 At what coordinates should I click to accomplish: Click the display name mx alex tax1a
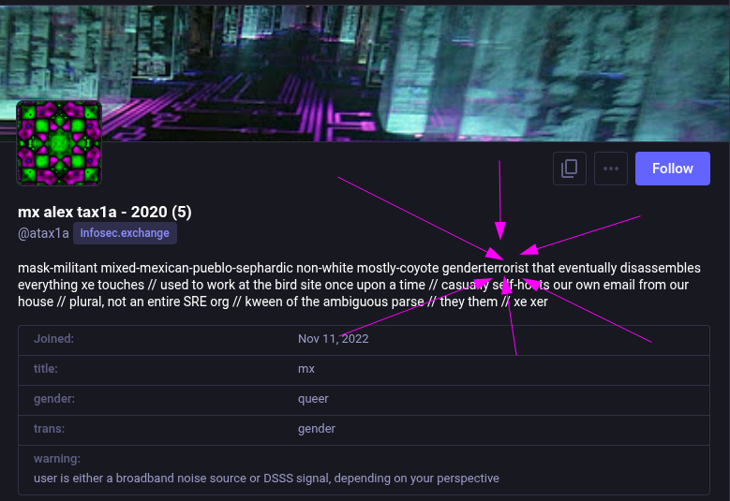(104, 212)
